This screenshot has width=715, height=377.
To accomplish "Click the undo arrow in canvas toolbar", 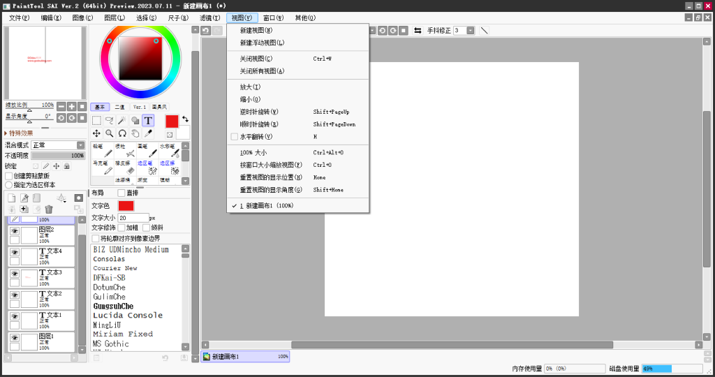I will point(206,31).
